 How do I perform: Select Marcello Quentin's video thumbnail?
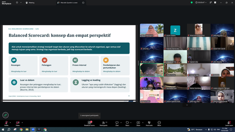(x=152, y=70)
